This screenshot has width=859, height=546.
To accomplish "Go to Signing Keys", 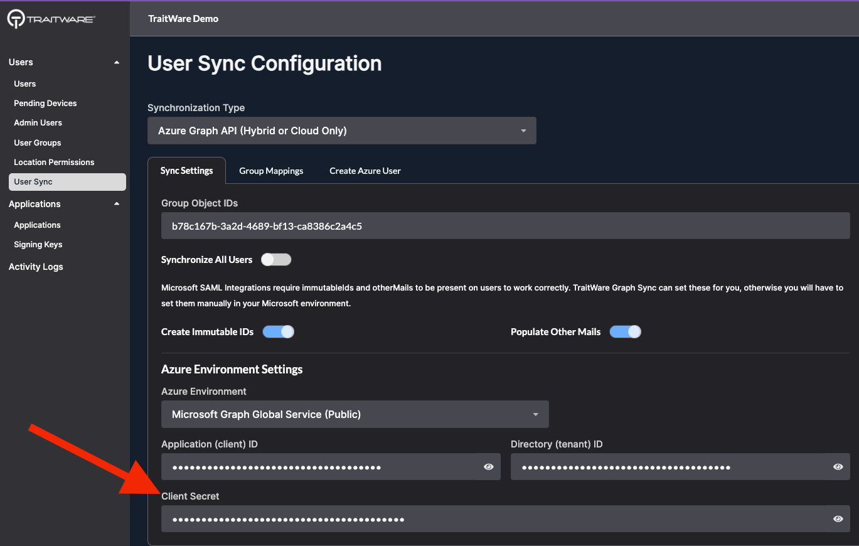I will point(38,244).
